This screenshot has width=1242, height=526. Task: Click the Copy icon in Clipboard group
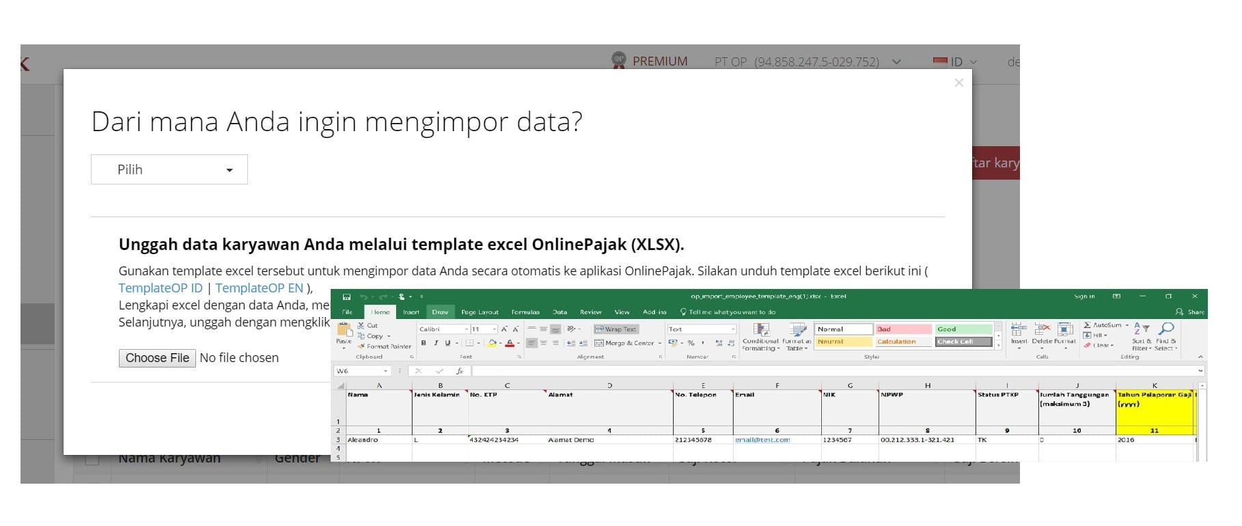pyautogui.click(x=361, y=335)
